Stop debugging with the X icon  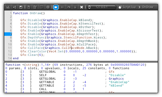click(x=82, y=7)
